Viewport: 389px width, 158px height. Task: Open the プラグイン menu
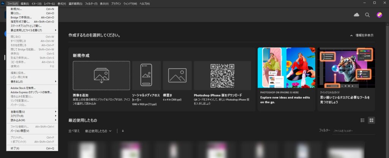tap(116, 4)
